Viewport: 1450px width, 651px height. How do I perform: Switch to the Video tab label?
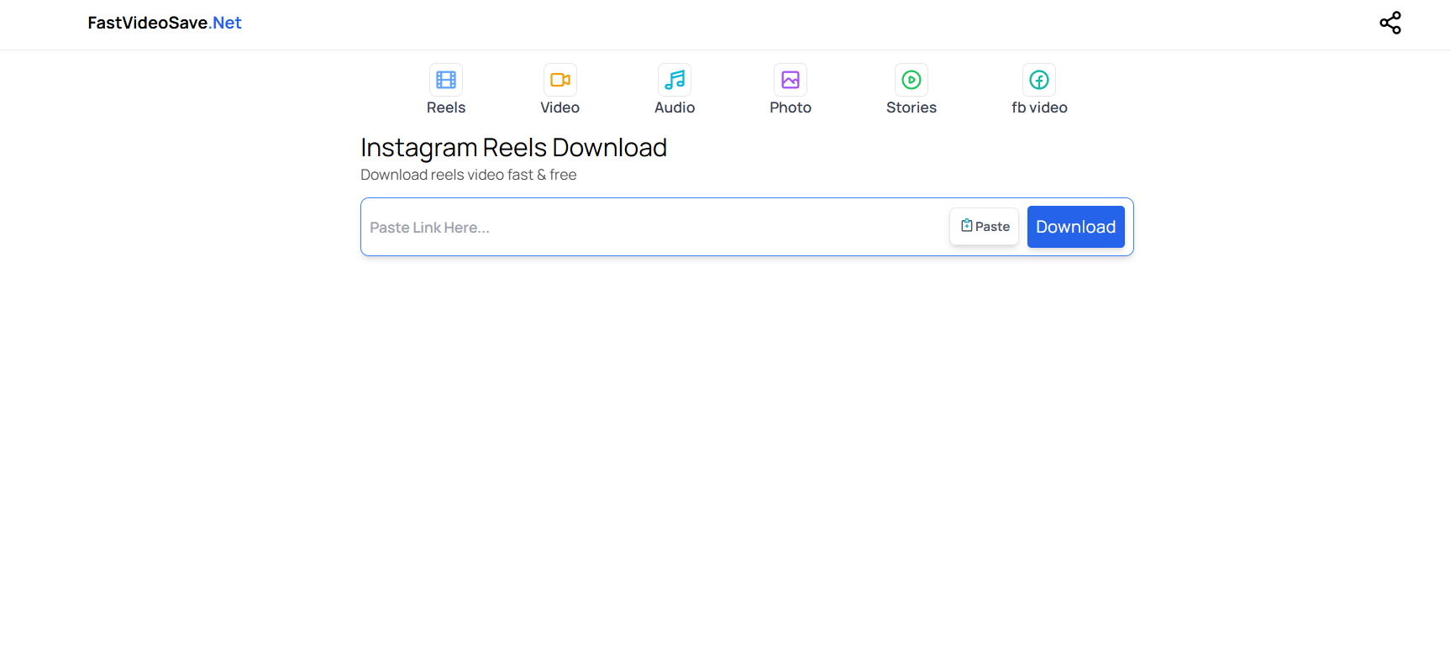(x=560, y=108)
